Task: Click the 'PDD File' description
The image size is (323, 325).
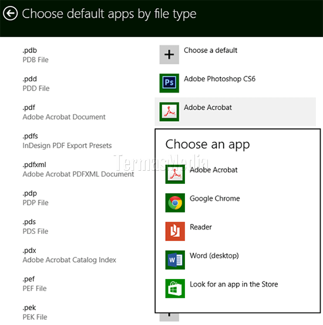Action: (x=36, y=88)
